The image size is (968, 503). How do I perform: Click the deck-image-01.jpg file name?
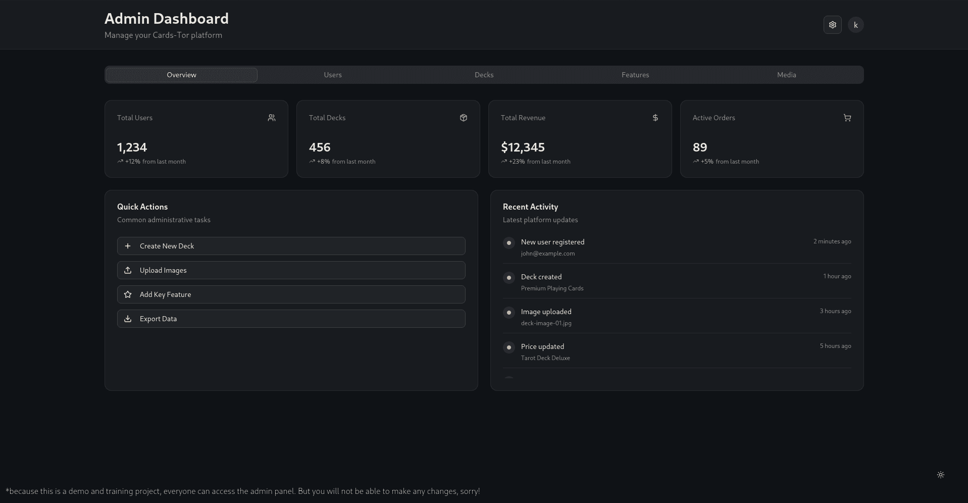[546, 323]
